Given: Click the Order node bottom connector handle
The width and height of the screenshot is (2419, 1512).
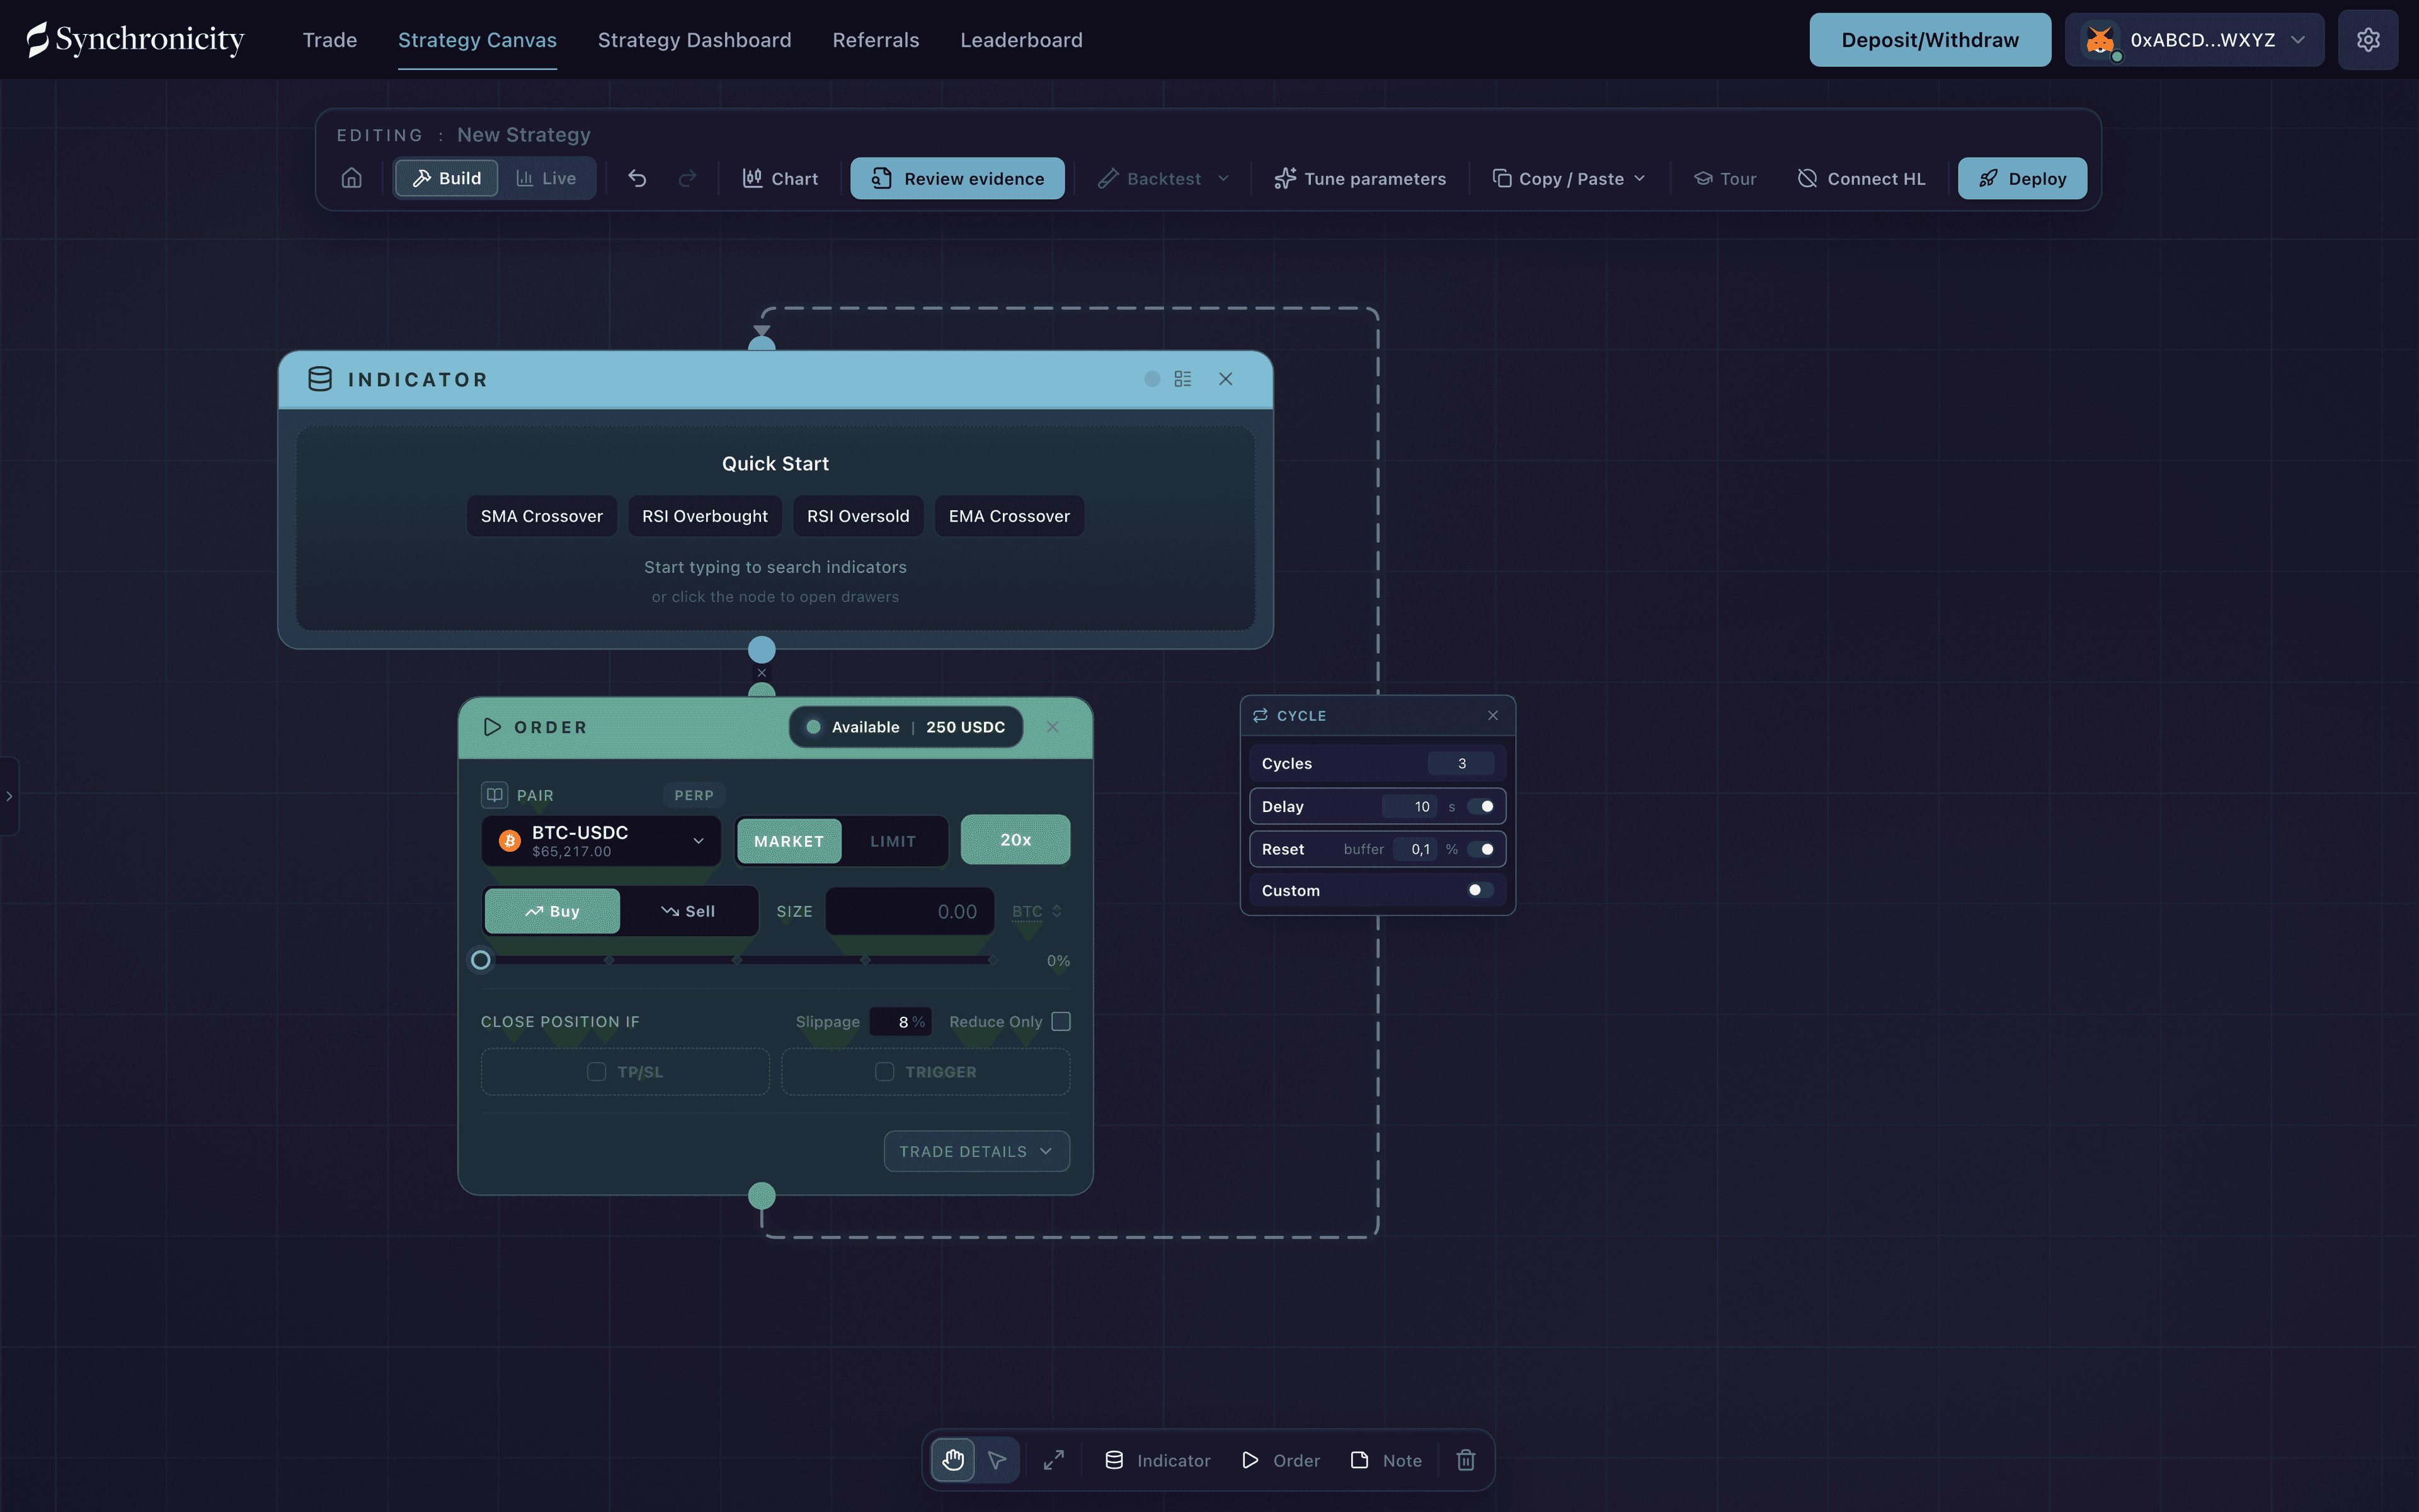Looking at the screenshot, I should coord(762,1195).
